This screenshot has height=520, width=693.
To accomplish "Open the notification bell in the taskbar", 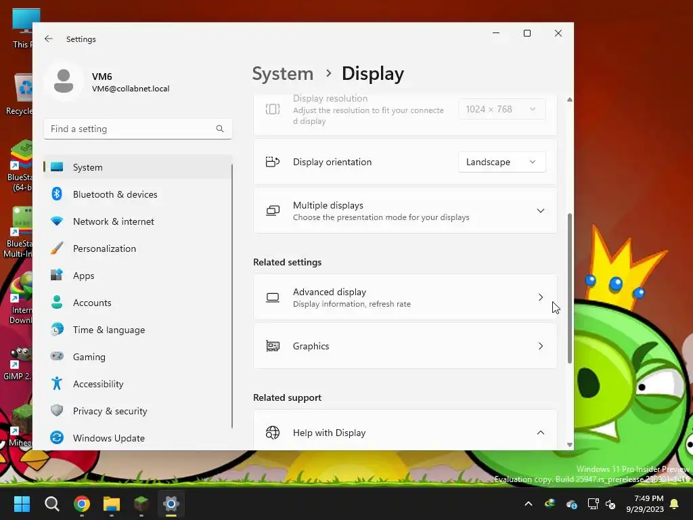I will tap(674, 504).
